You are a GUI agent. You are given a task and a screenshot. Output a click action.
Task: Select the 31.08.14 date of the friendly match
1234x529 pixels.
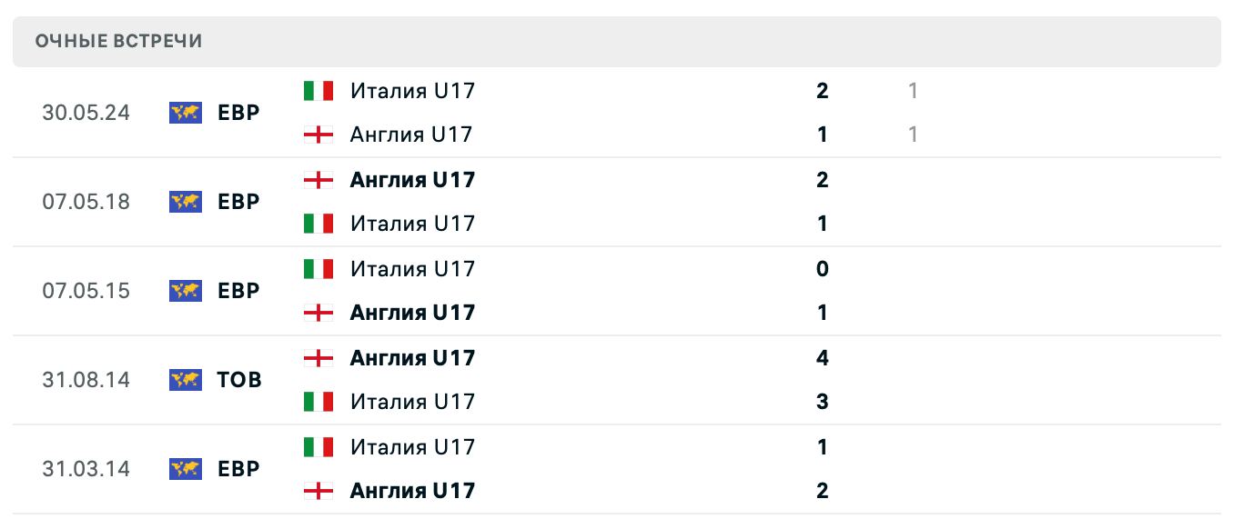tap(85, 379)
